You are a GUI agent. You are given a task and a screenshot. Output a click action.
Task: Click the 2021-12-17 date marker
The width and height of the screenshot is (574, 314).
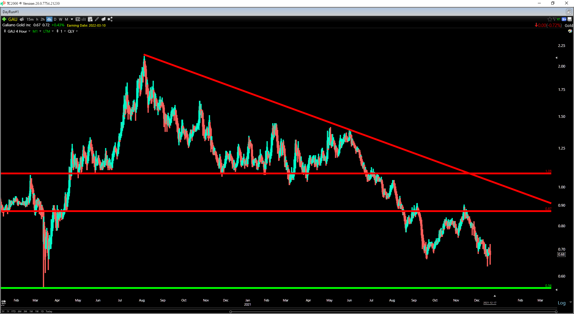pos(490,303)
